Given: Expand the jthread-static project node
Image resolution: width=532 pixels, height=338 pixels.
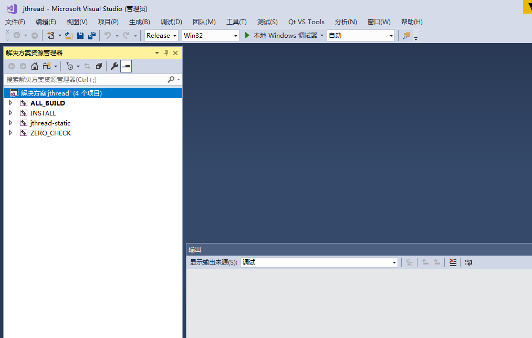Looking at the screenshot, I should pos(11,123).
